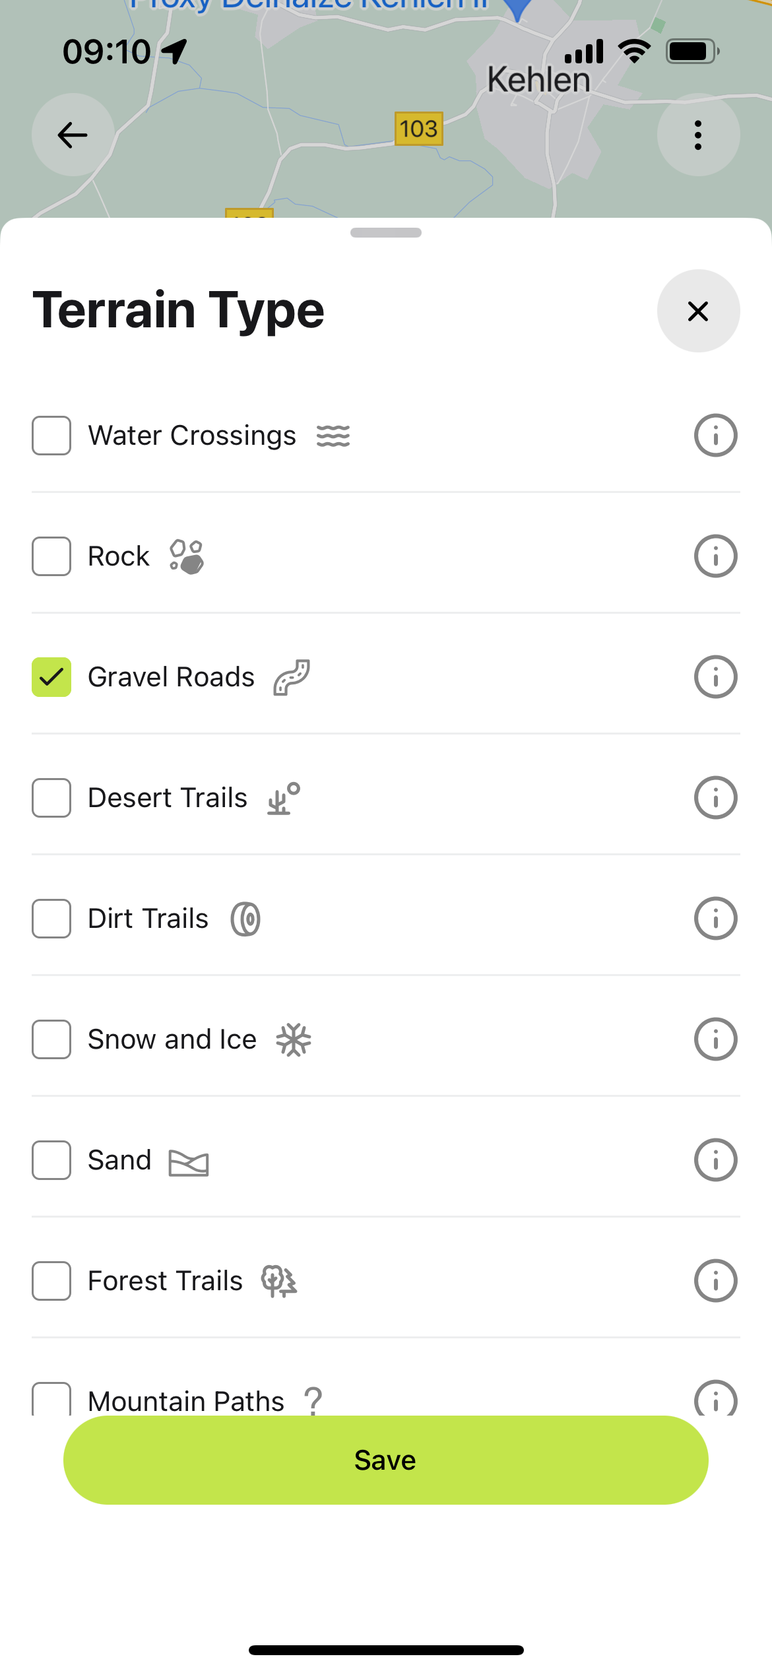Enable the Water Crossings checkbox
This screenshot has height=1671, width=772.
(51, 436)
